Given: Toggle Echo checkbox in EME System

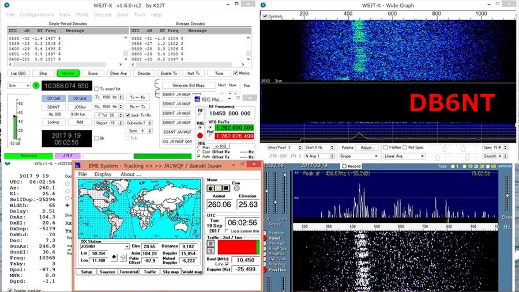Looking at the screenshot, I should [x=227, y=264].
